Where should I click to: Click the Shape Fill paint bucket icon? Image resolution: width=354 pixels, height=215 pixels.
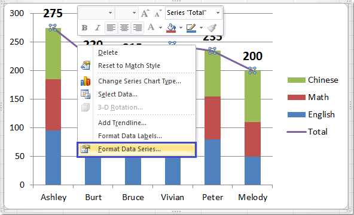click(171, 28)
